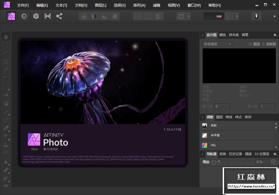Expand the toolbar overflow chevron
279x195 pixels.
pyautogui.click(x=274, y=16)
